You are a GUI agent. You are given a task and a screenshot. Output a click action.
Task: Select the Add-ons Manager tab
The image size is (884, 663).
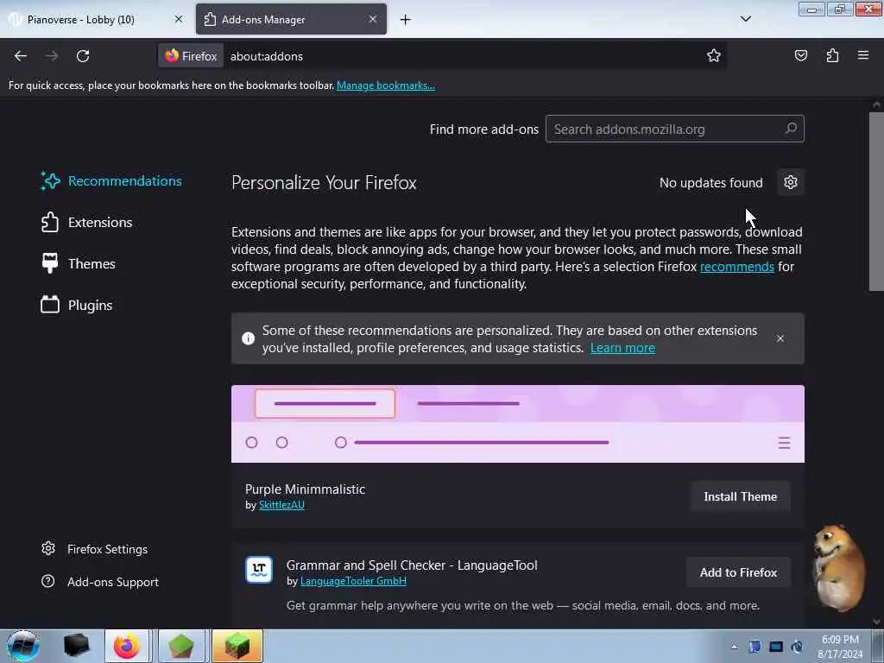point(291,20)
